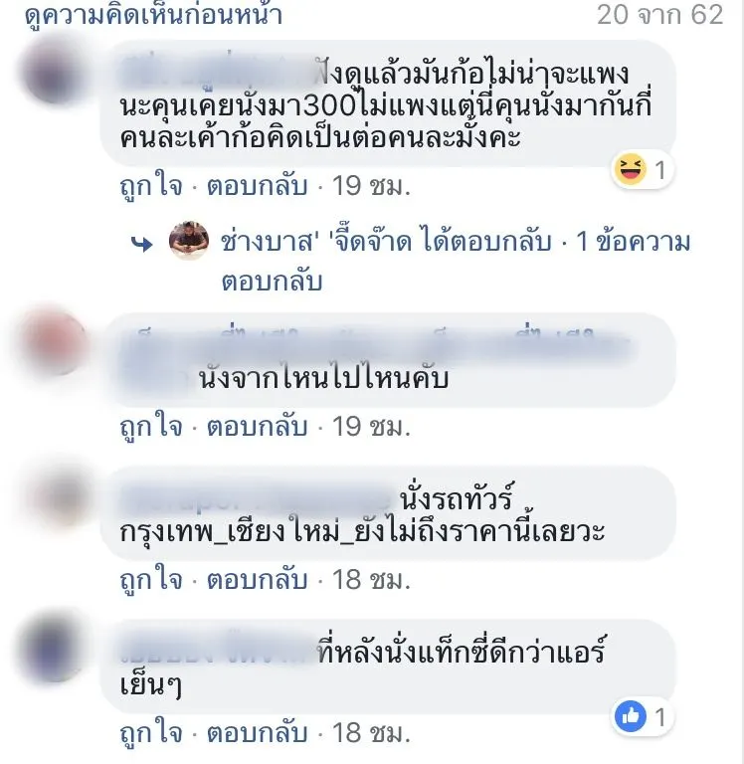Open 19 ชม. timestamp of first comment
The height and width of the screenshot is (764, 744).
371,186
